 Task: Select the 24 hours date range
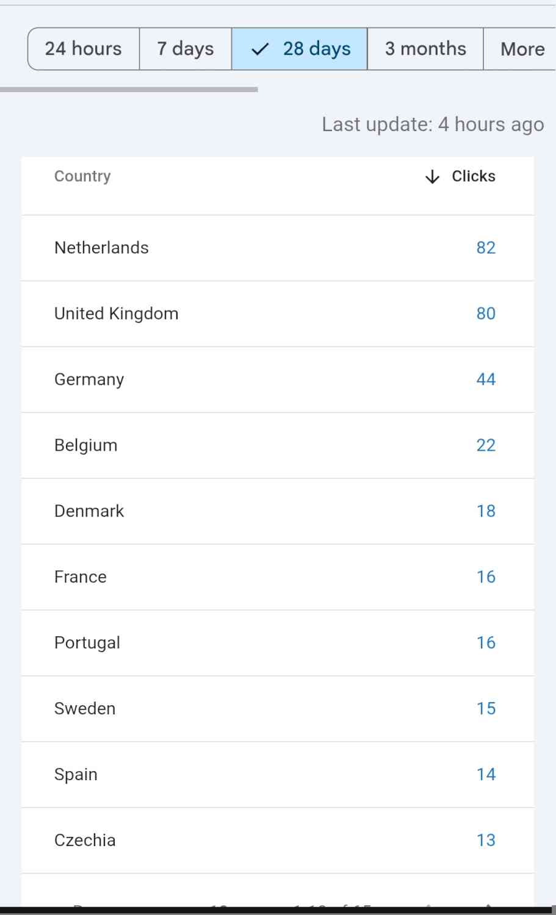pyautogui.click(x=84, y=49)
